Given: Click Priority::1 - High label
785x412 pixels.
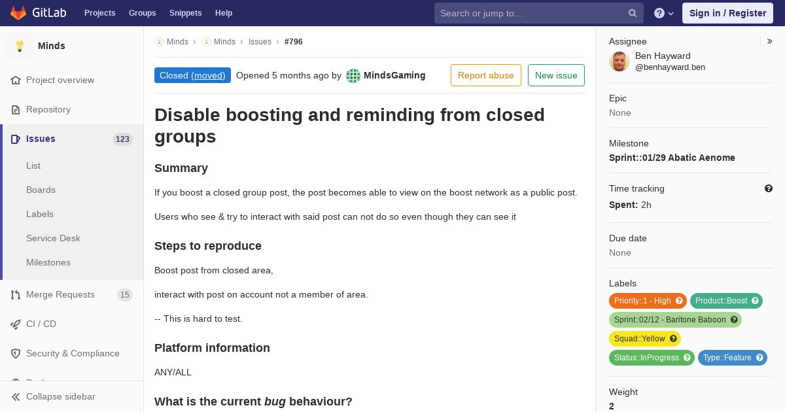Looking at the screenshot, I should [642, 301].
